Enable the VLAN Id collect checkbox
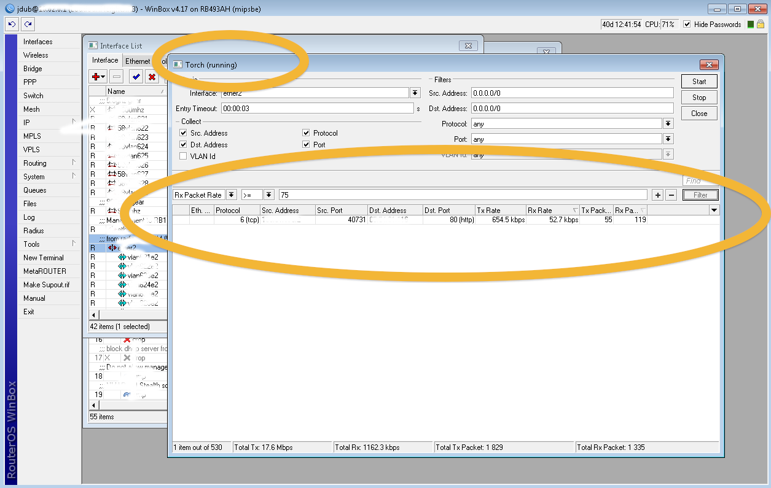This screenshot has width=771, height=488. (x=182, y=156)
